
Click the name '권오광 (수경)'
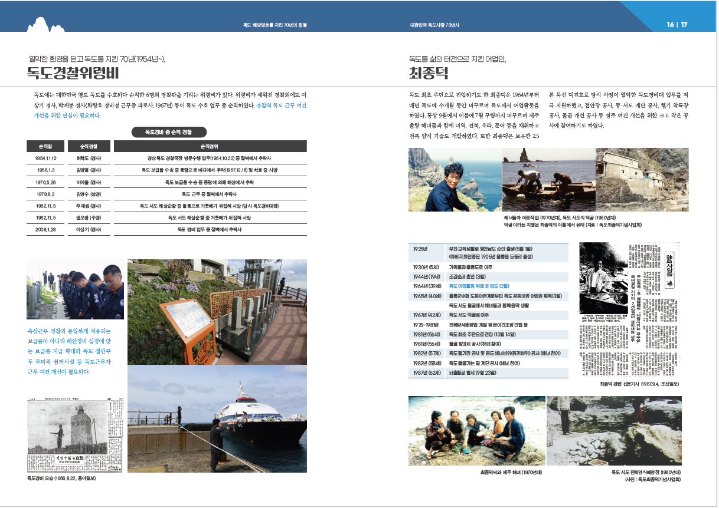[89, 217]
